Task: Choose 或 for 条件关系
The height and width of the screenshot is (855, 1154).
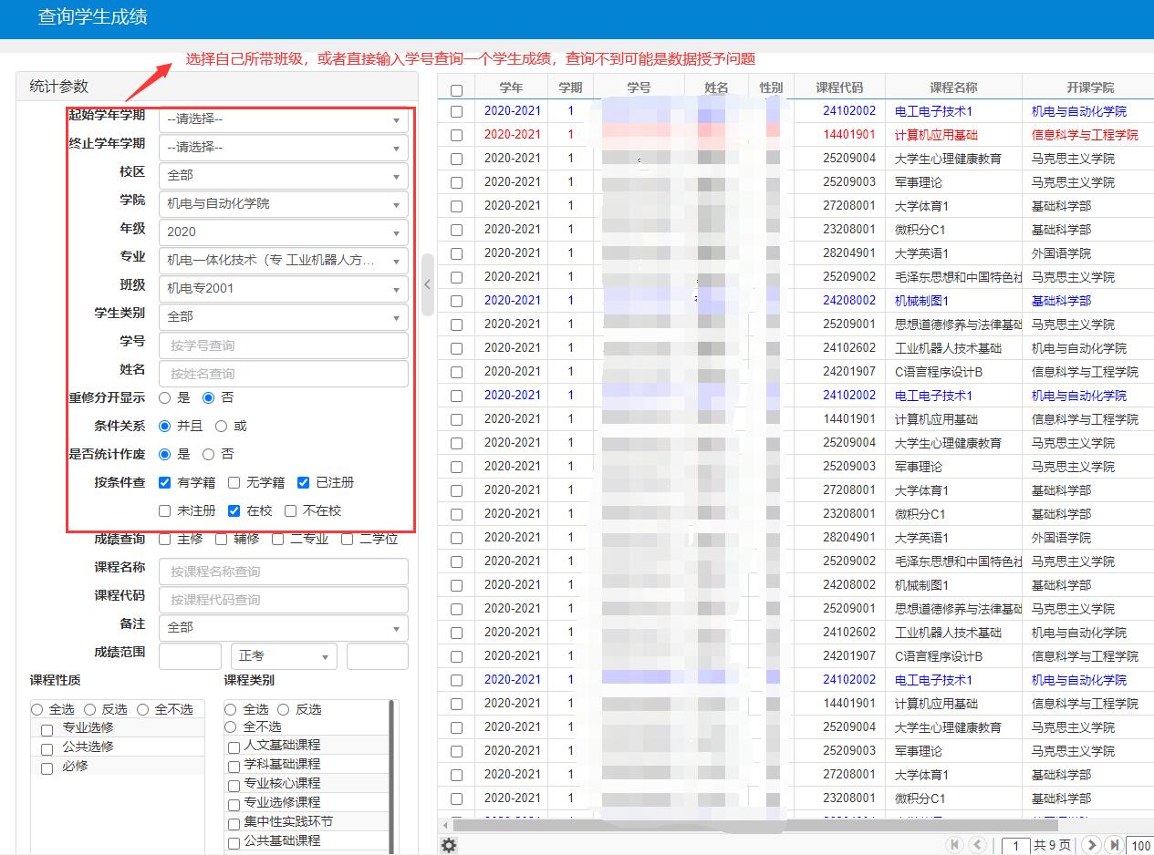Action: tap(222, 426)
